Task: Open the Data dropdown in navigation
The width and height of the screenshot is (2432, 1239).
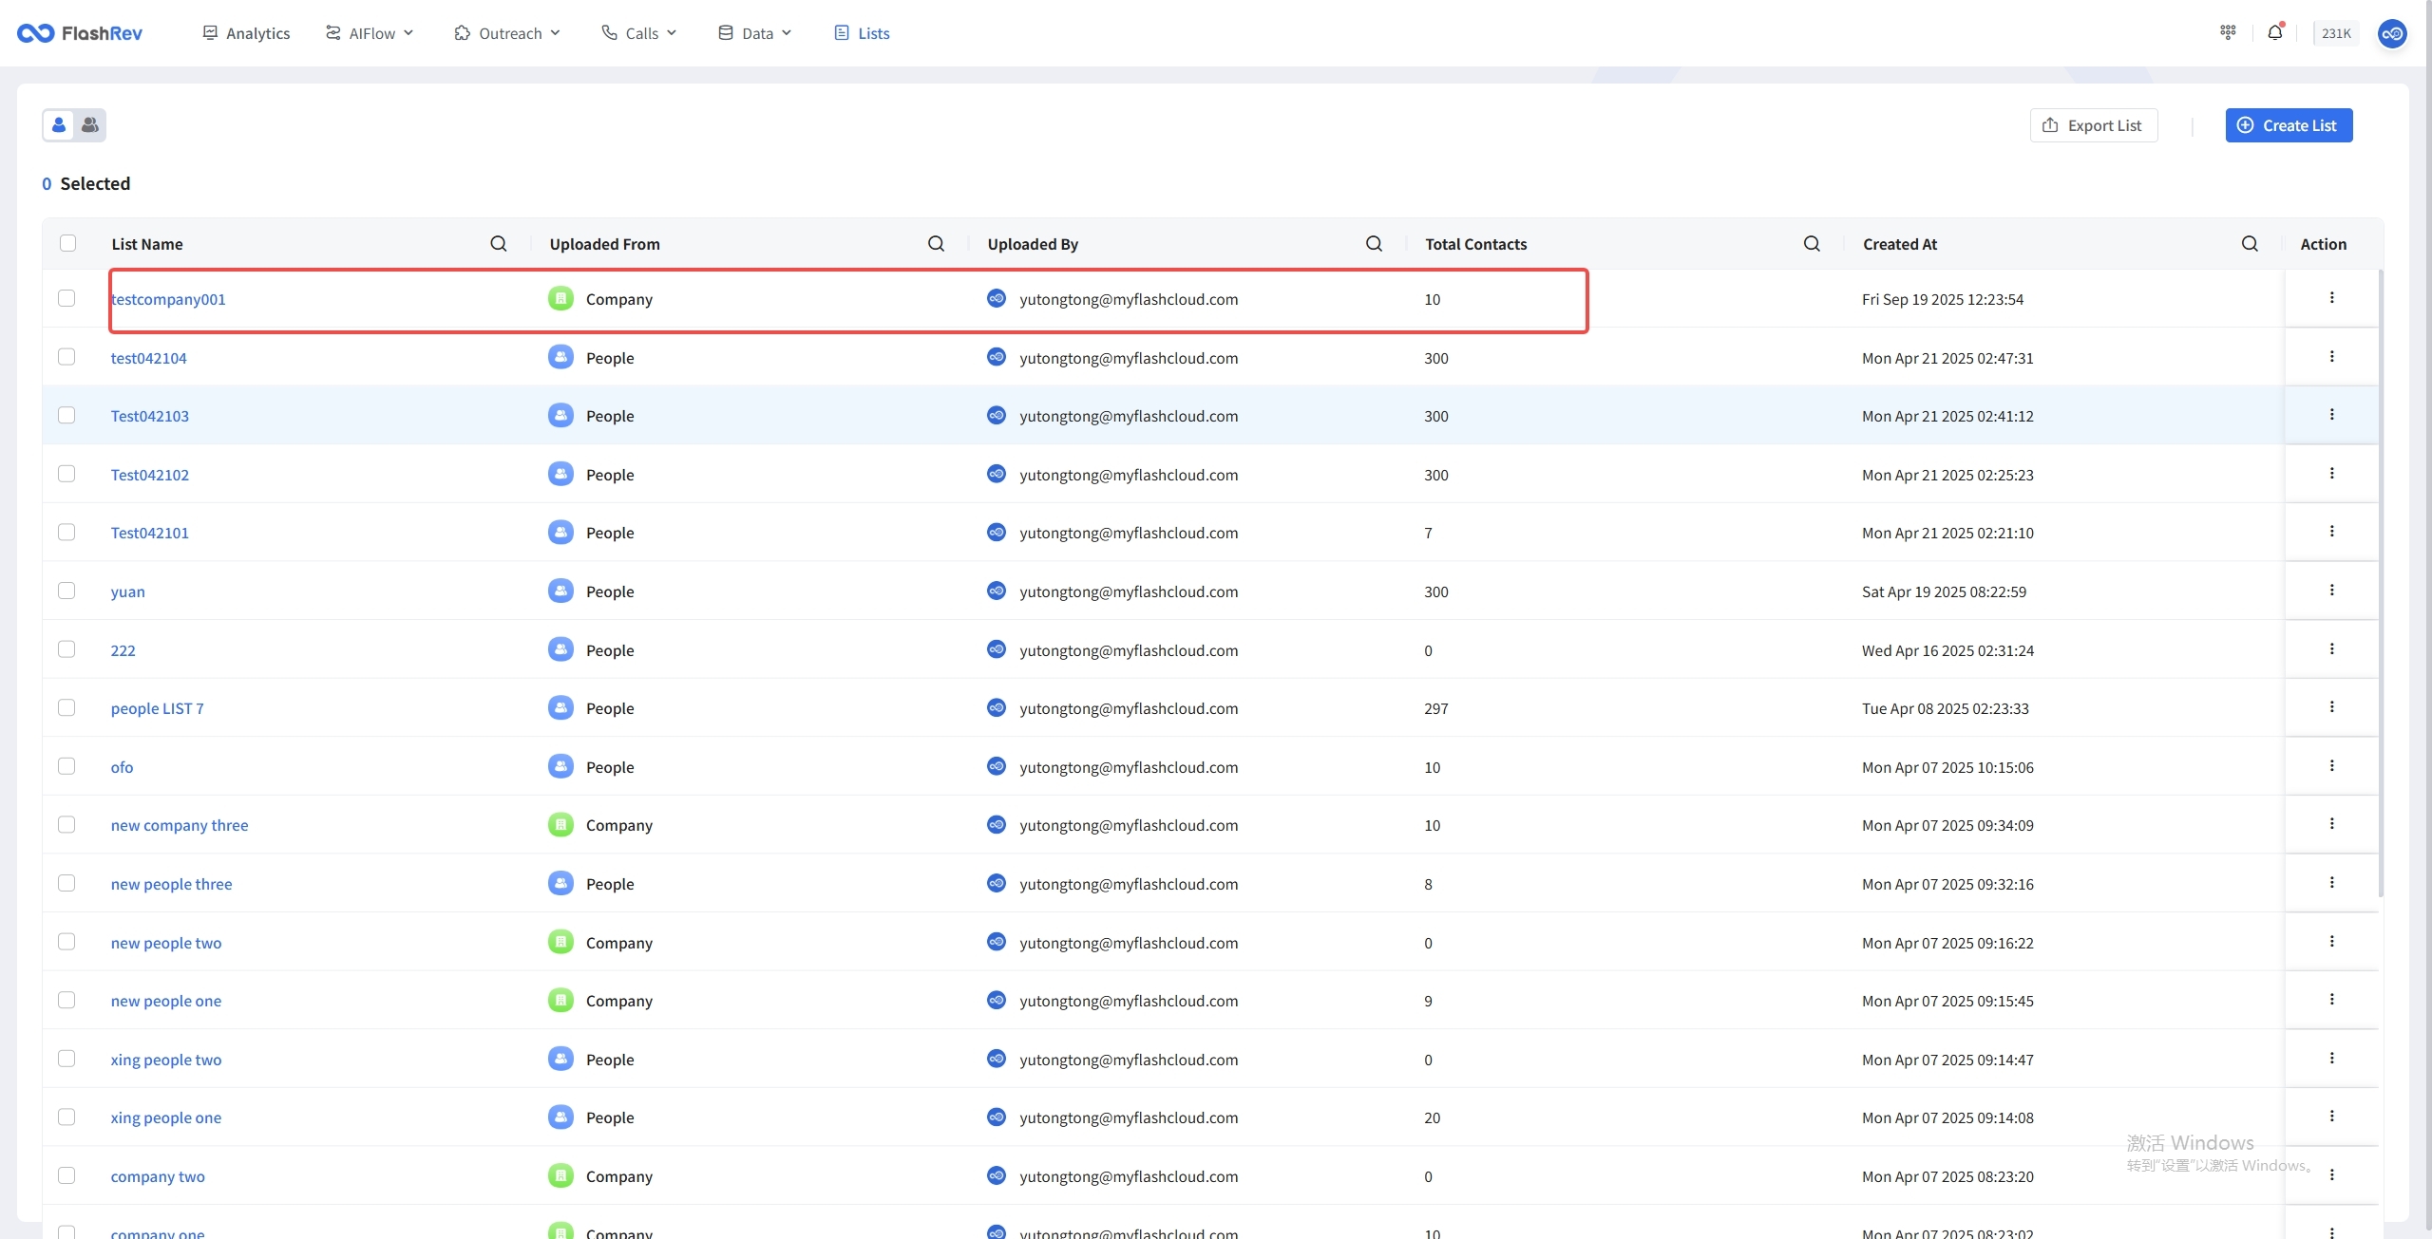Action: [x=755, y=33]
